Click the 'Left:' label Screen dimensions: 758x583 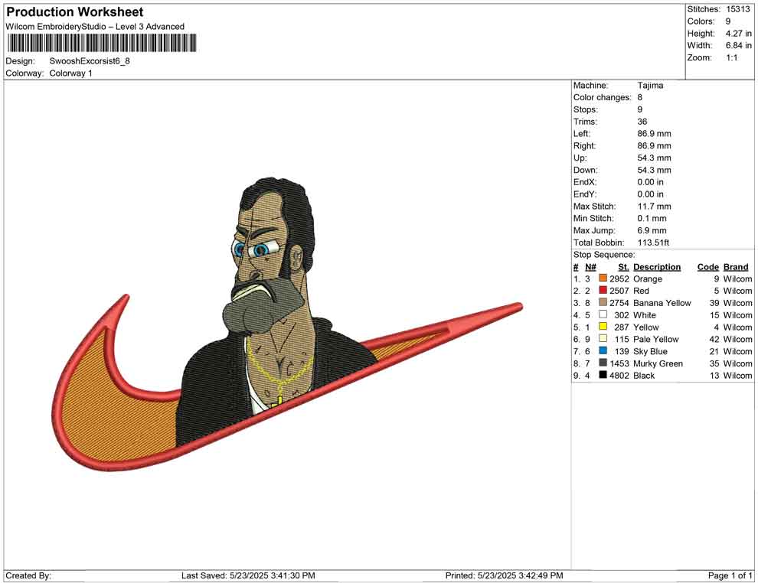582,133
